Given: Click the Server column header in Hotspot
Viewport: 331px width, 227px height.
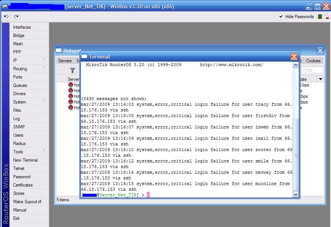Looking at the screenshot, I should tap(73, 79).
